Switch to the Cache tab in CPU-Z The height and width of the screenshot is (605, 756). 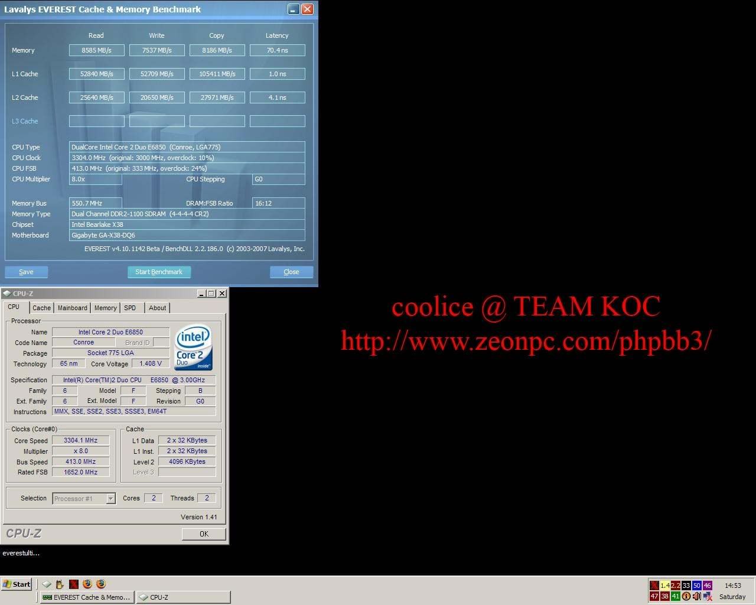41,308
